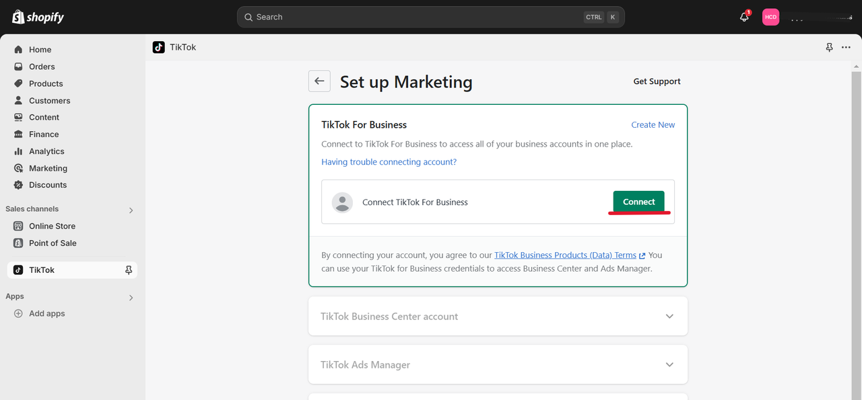Expand TikTok Business Center account section
862x400 pixels.
[x=669, y=317]
